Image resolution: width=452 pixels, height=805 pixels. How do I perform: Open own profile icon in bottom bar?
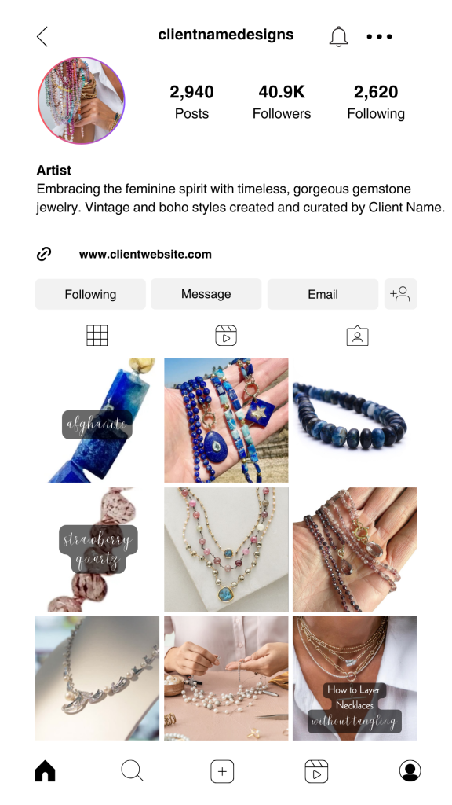[x=410, y=771]
